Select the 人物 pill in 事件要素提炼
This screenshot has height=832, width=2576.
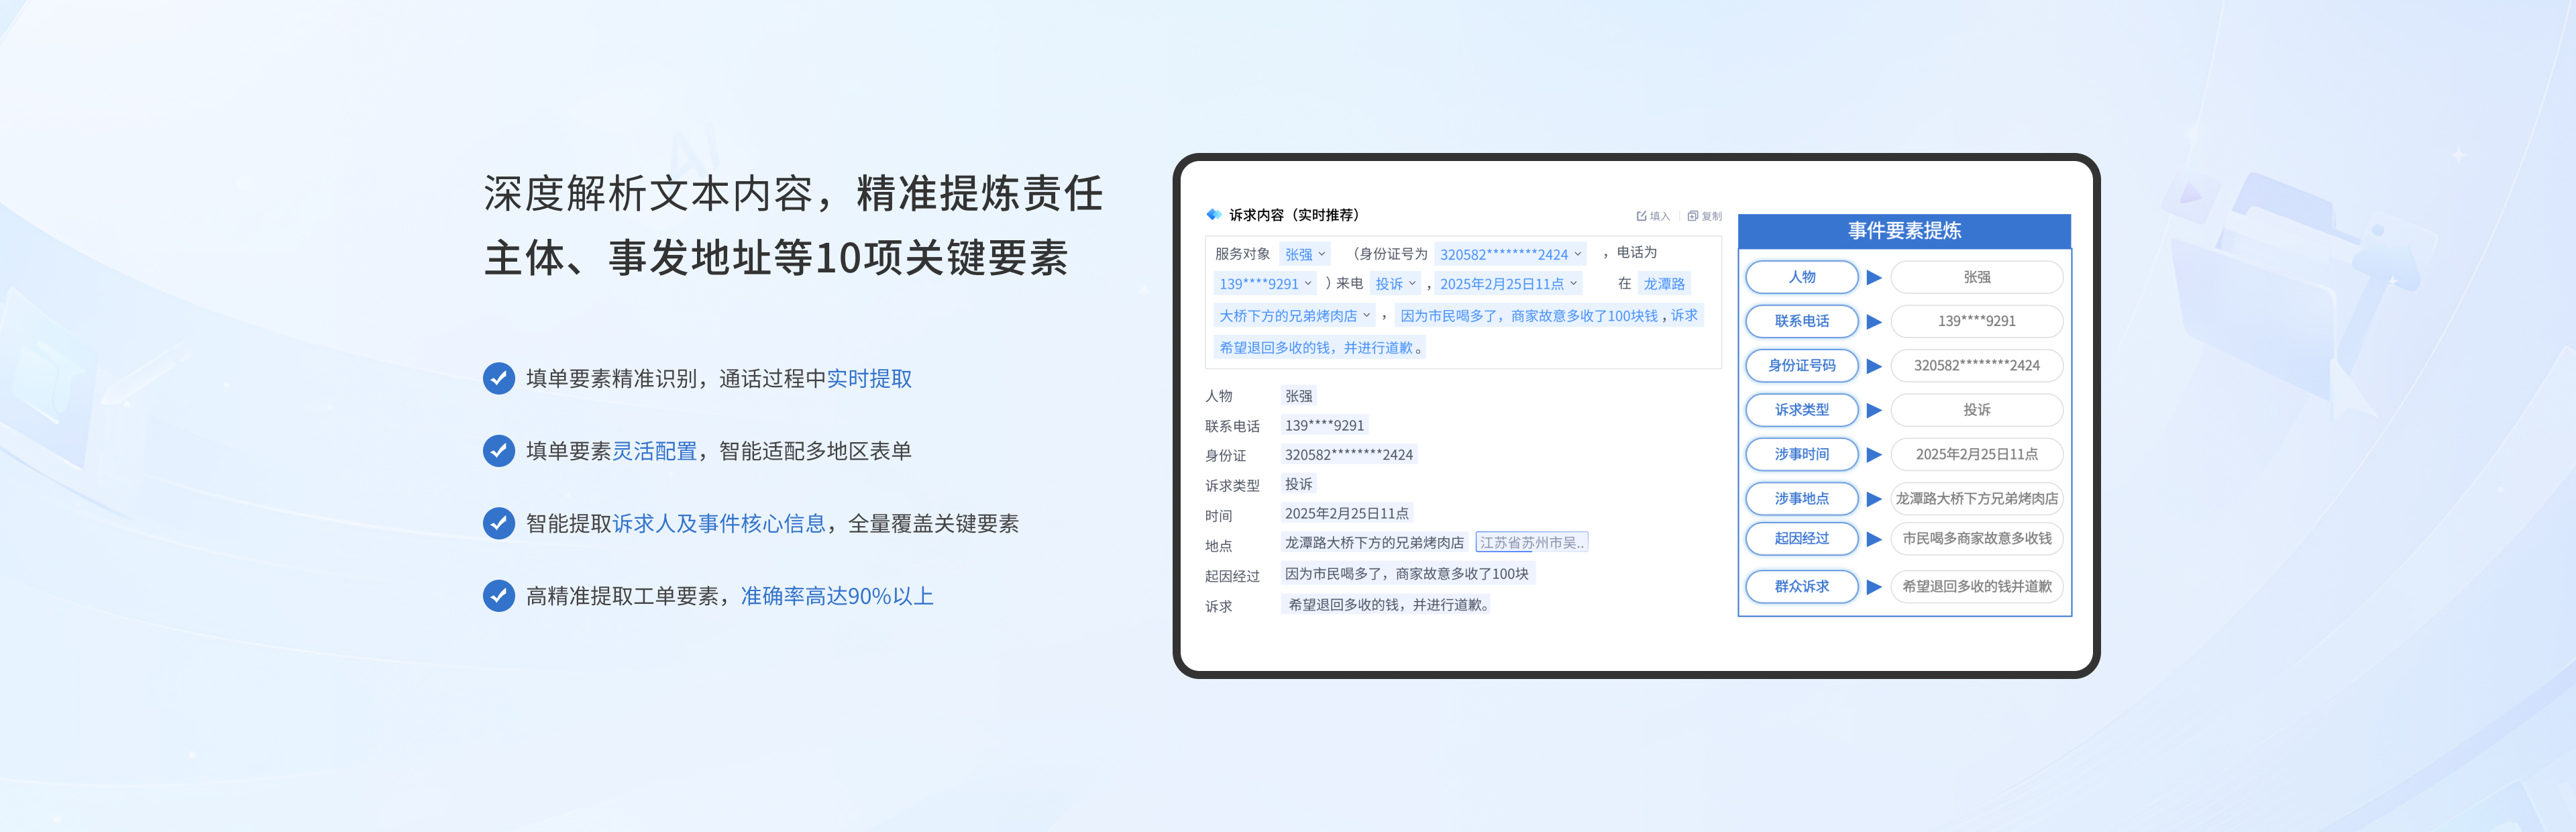pyautogui.click(x=1802, y=277)
